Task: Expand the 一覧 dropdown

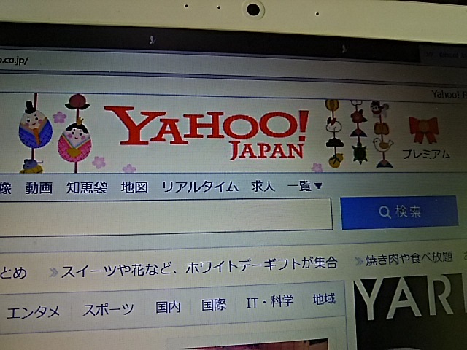Action: click(304, 187)
